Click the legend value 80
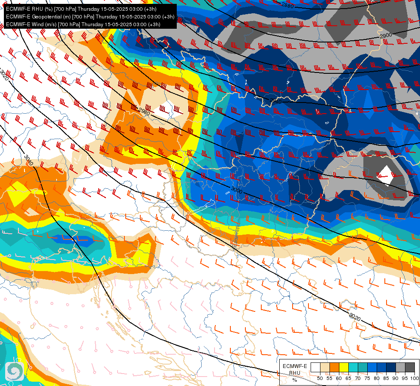The width and height of the screenshot is (420, 386). point(376,378)
